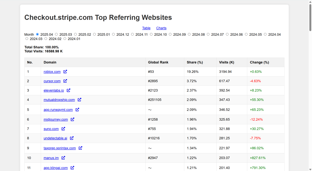Click the Share (%) column header

coord(200,62)
